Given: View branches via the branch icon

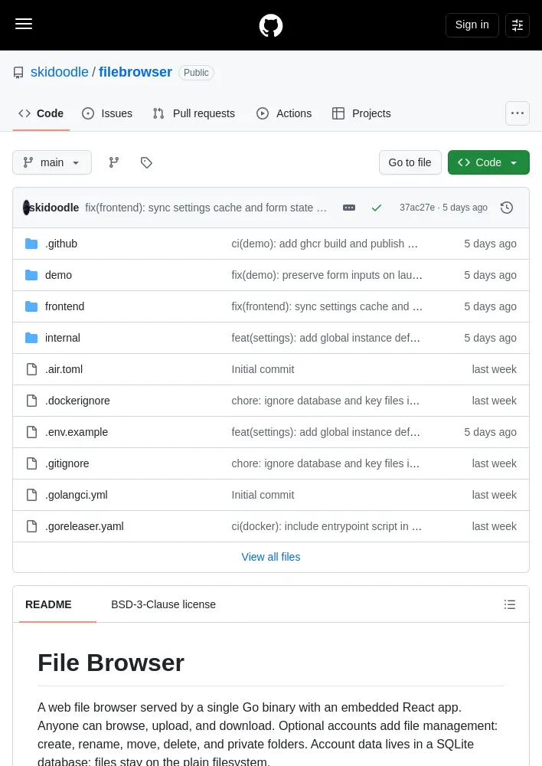Looking at the screenshot, I should [x=114, y=162].
